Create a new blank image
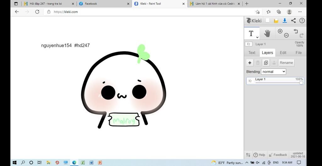The height and width of the screenshot is (166, 322). [267, 20]
